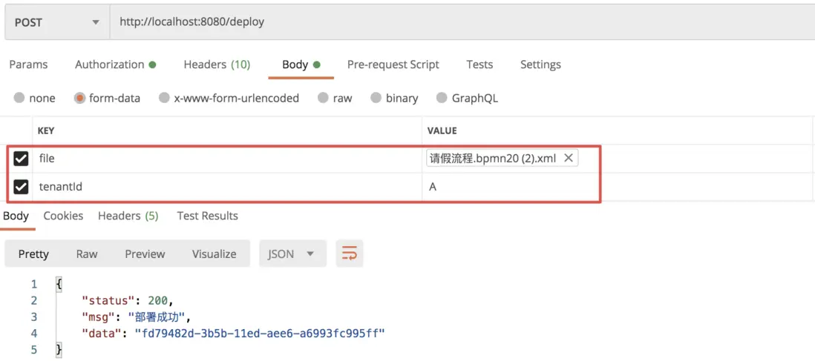Select the none body type radio
Screen dimensions: 815x361
tap(19, 98)
